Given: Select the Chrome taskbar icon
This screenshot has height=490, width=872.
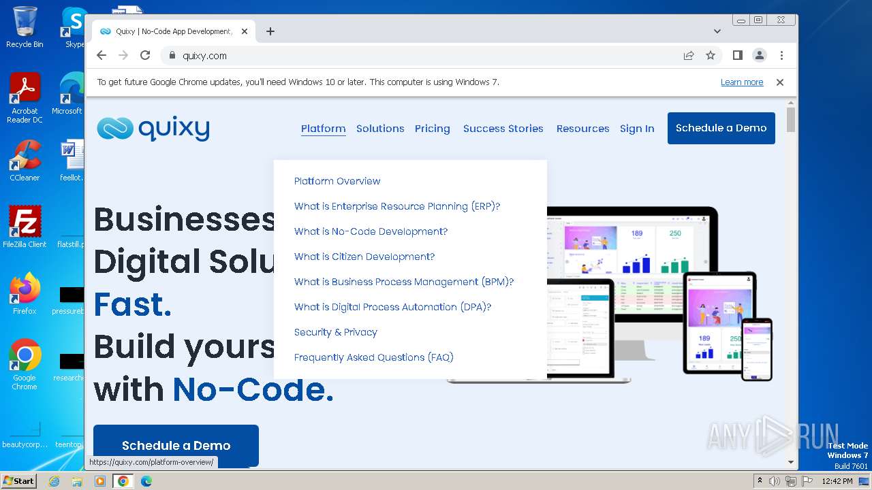Looking at the screenshot, I should [123, 481].
